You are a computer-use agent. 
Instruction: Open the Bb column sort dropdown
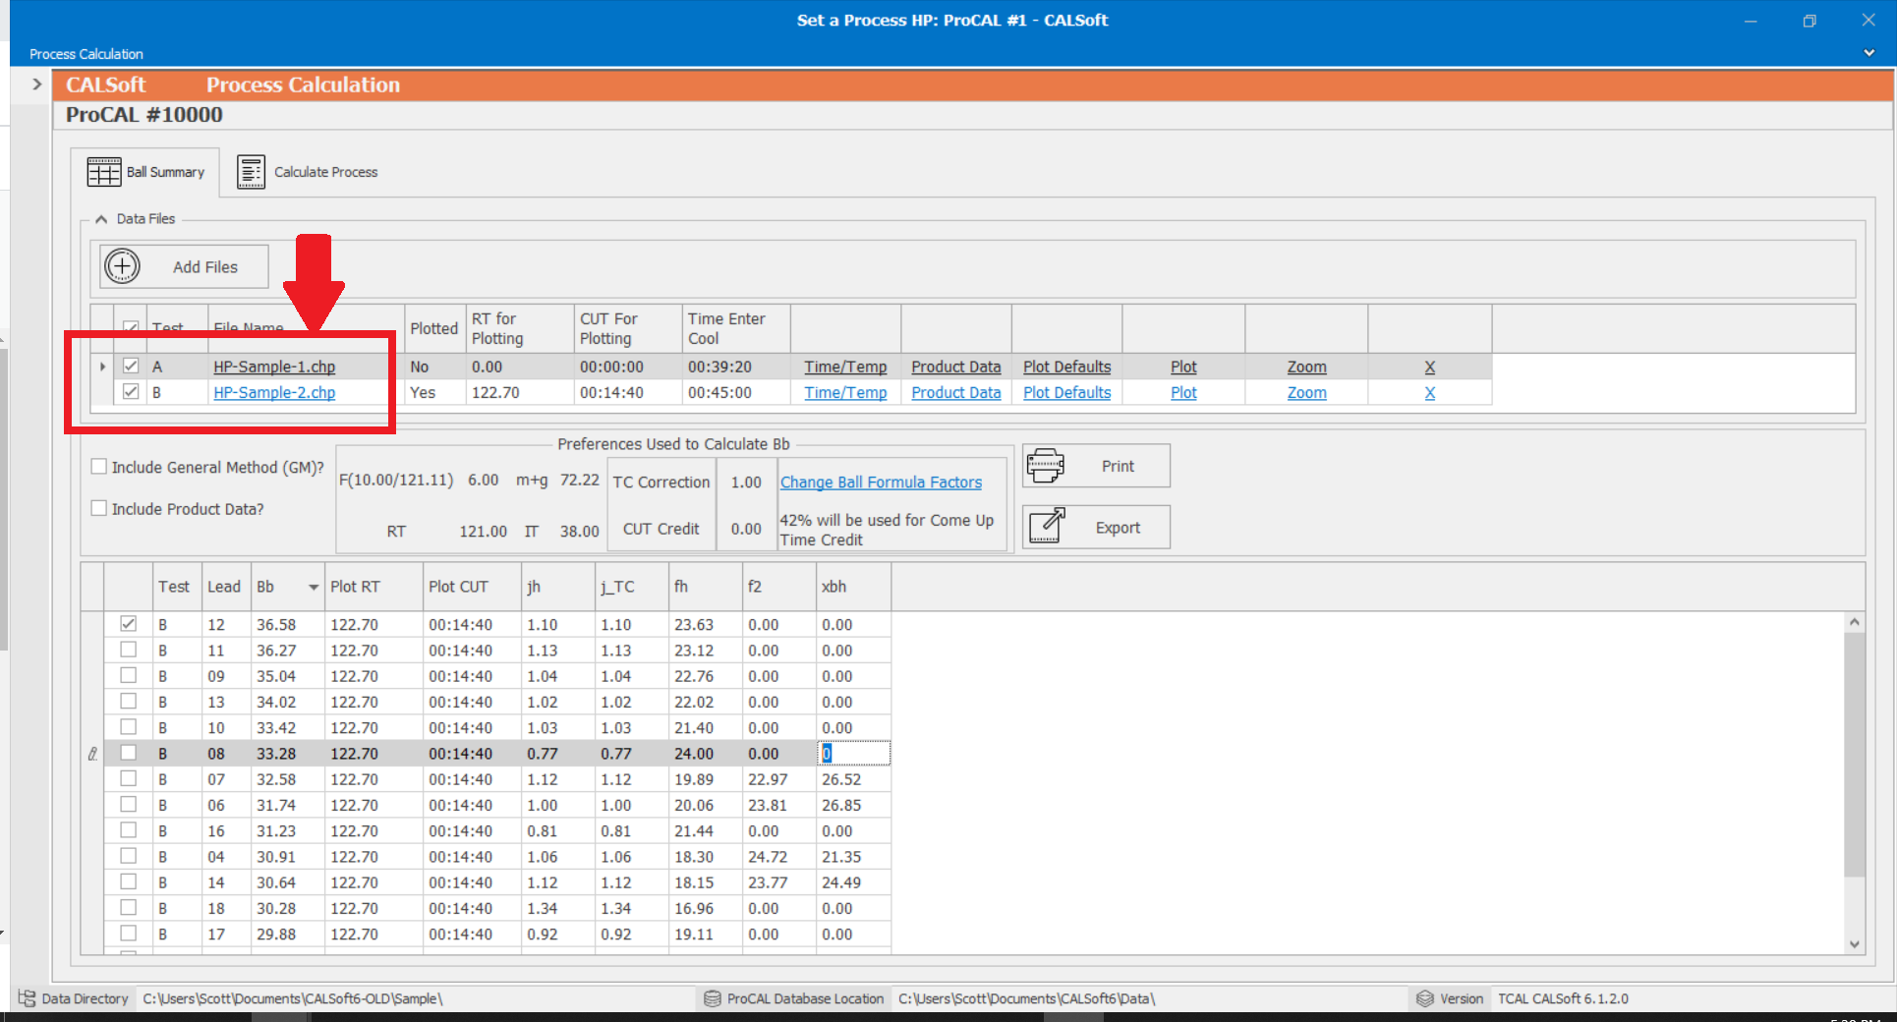click(314, 587)
